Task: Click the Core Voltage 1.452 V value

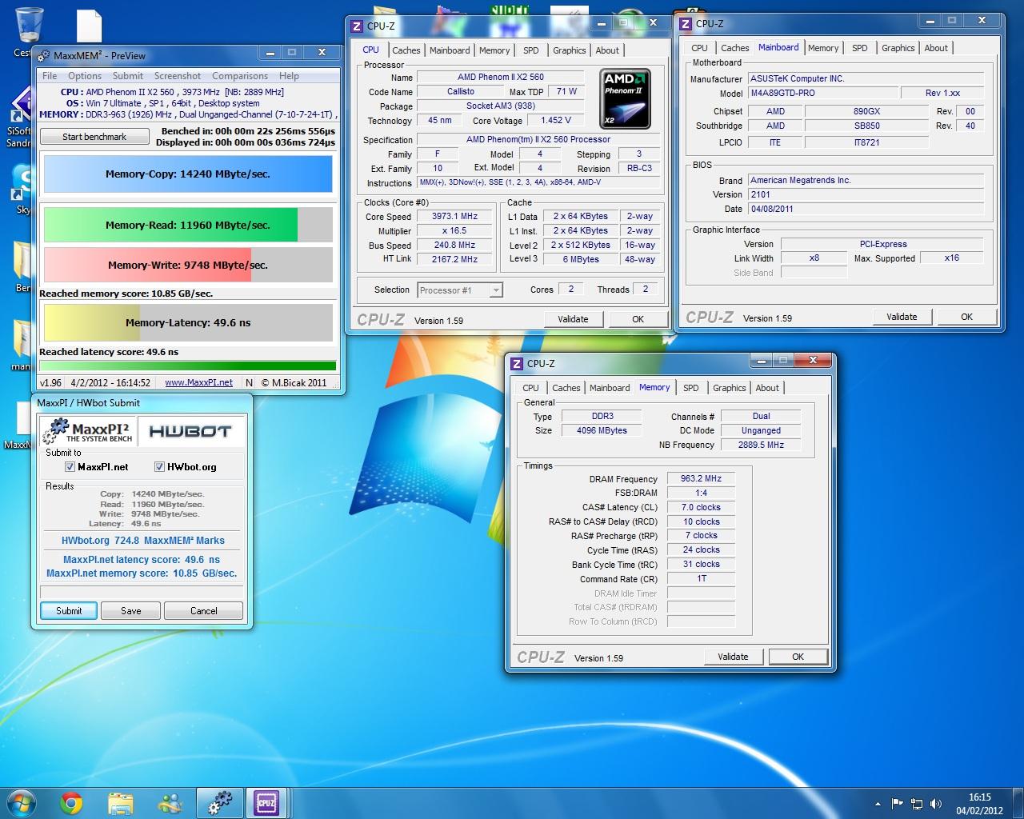Action: [x=556, y=121]
